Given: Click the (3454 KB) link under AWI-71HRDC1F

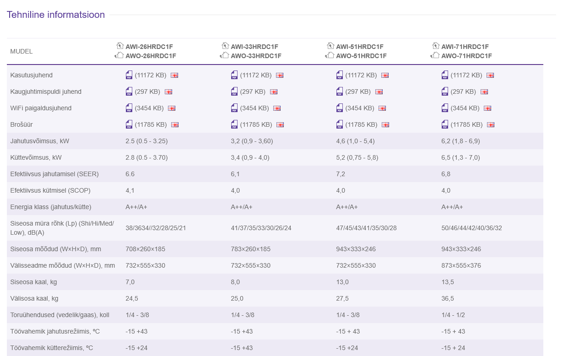Looking at the screenshot, I should (x=465, y=108).
